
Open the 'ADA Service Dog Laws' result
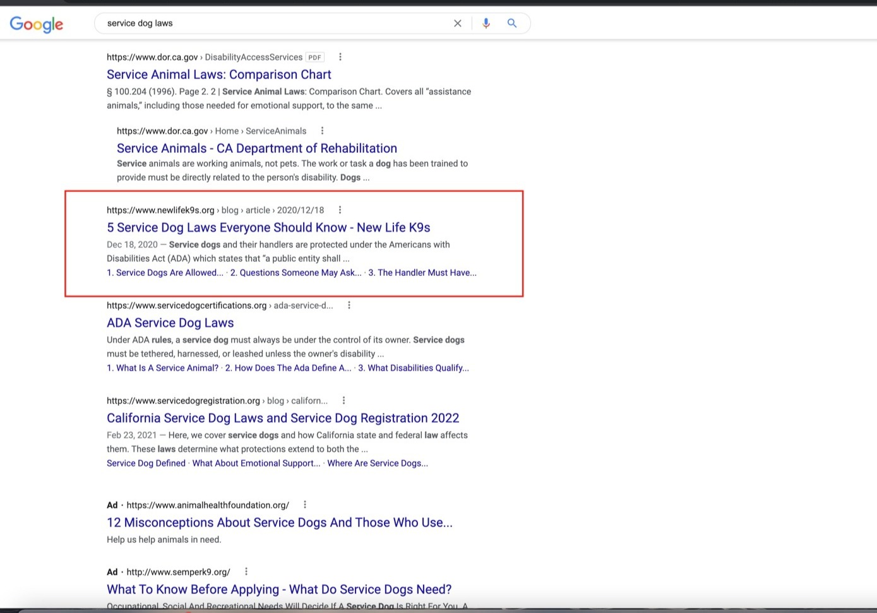coord(170,323)
